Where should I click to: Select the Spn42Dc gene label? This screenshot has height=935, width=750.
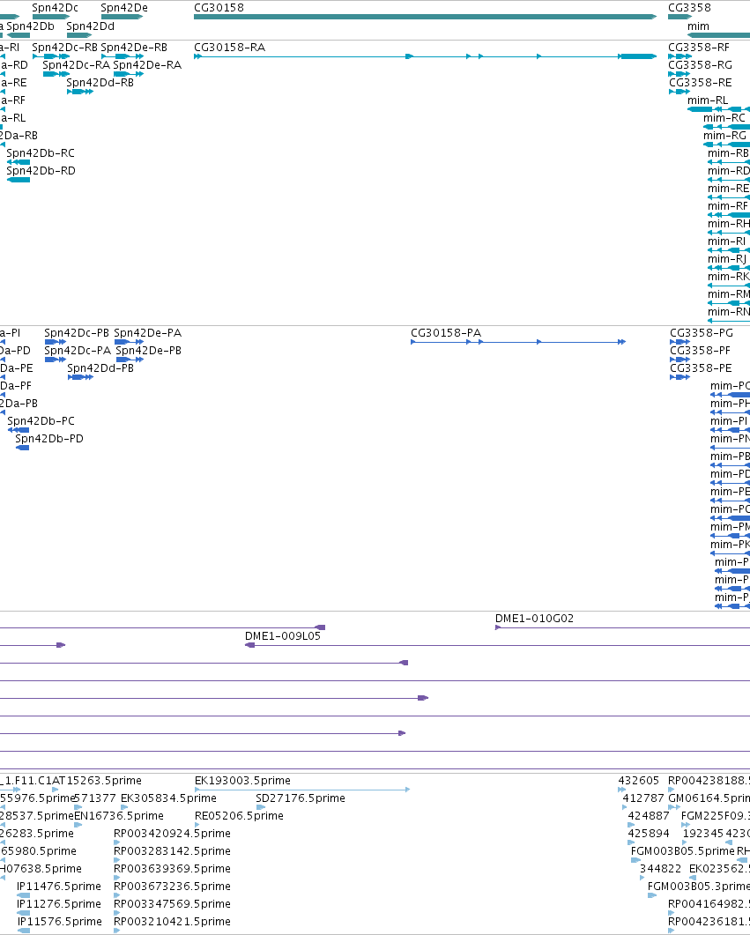click(55, 8)
